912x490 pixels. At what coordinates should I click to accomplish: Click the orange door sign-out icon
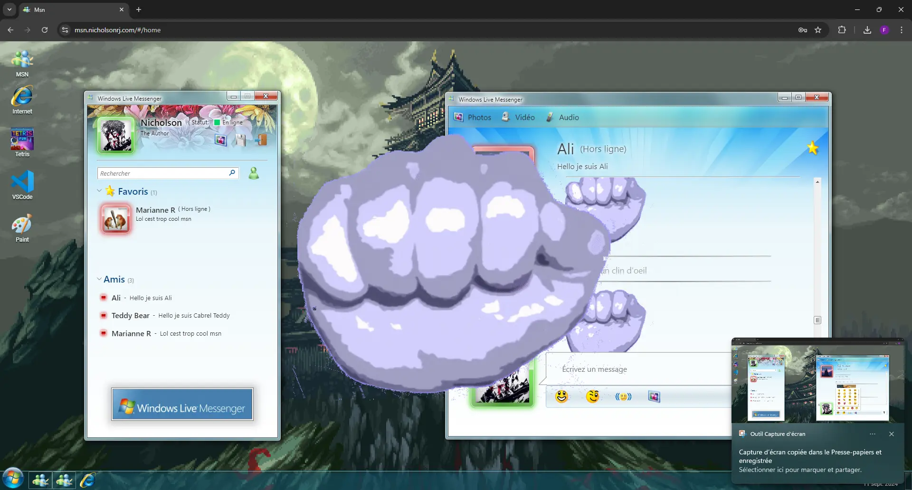261,140
